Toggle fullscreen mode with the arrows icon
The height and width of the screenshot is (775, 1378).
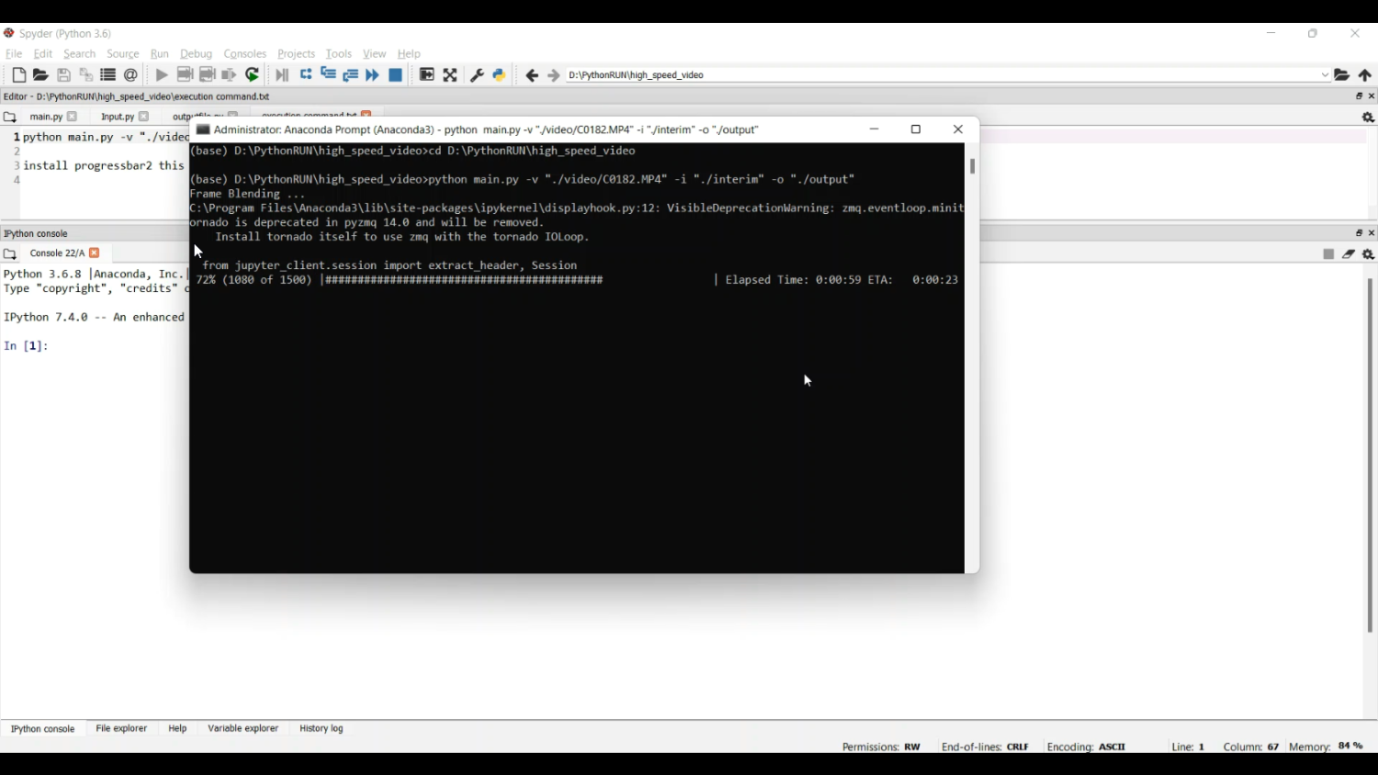(x=450, y=75)
